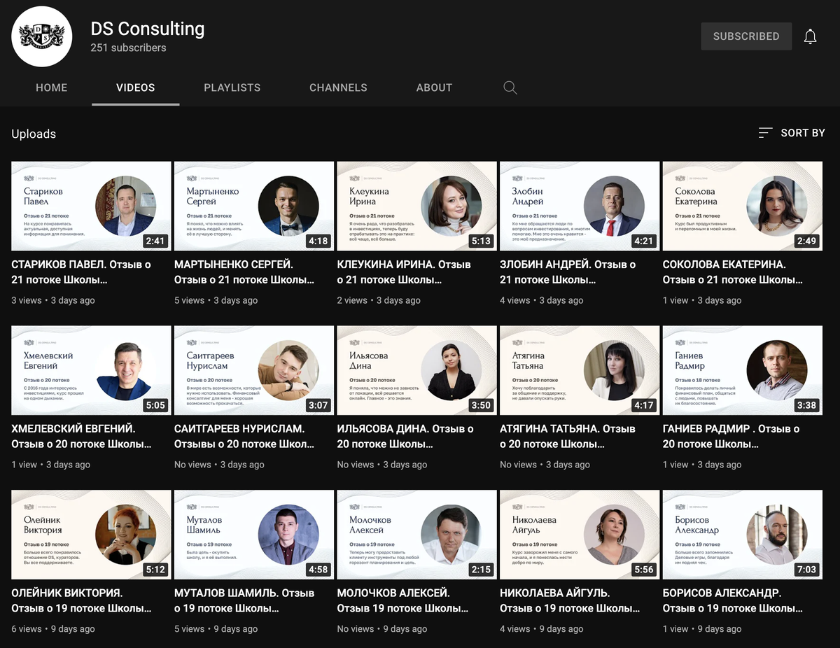
Task: Click the DS Consulting channel avatar
Action: click(x=42, y=36)
